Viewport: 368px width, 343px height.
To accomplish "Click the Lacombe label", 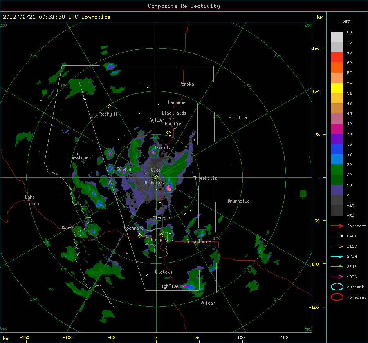I will click(x=177, y=102).
